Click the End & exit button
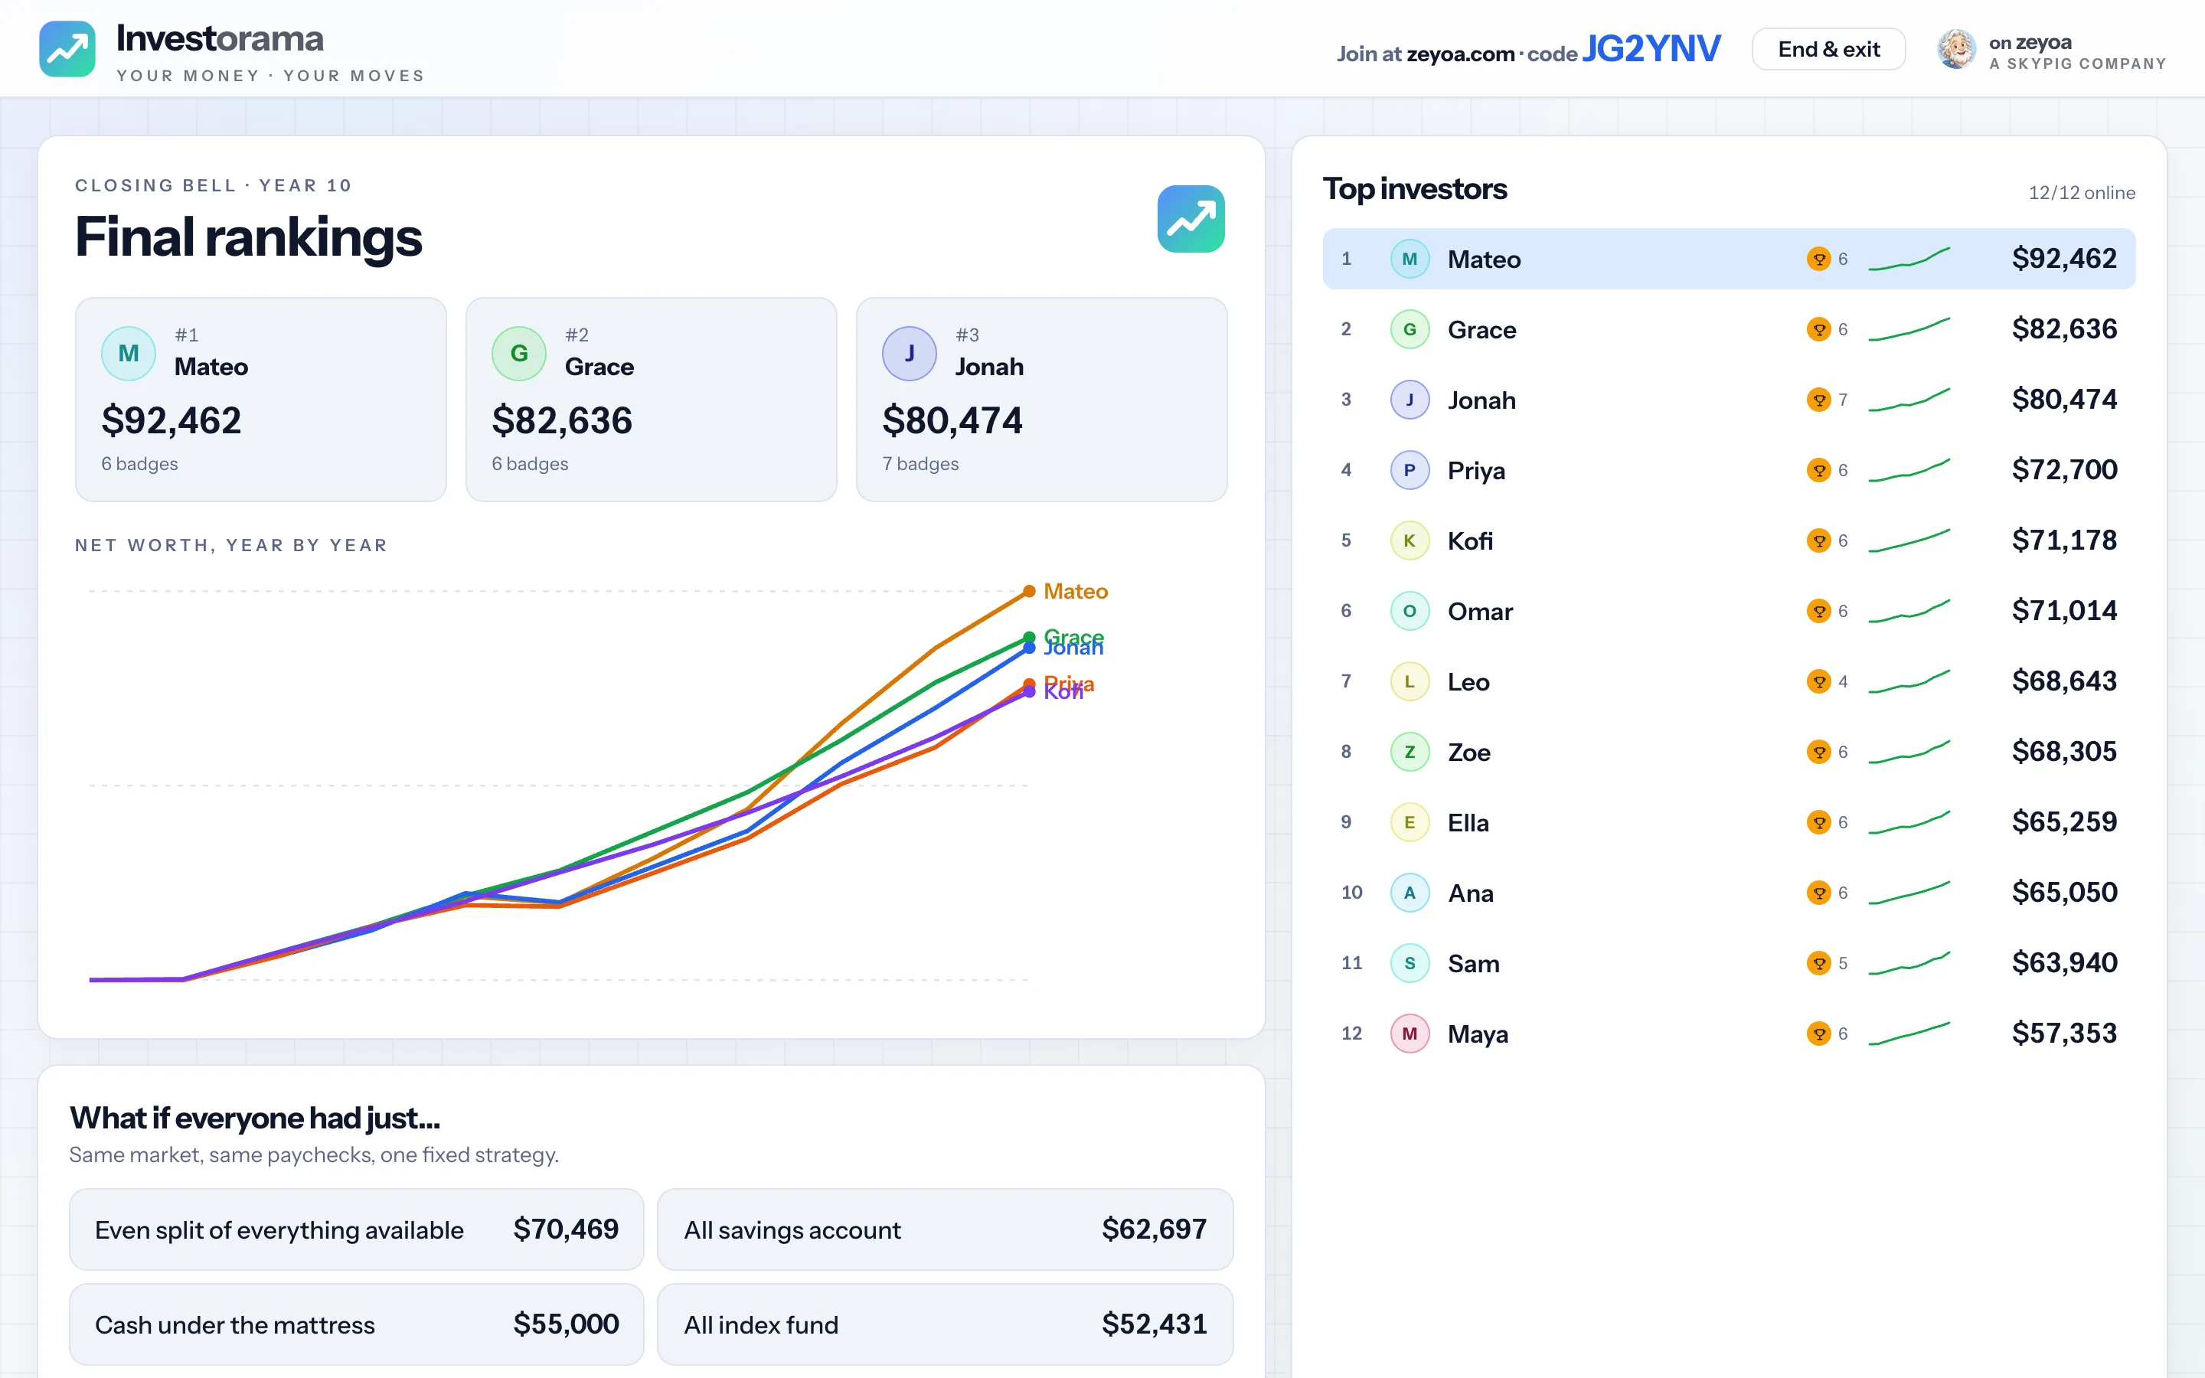 (1828, 49)
